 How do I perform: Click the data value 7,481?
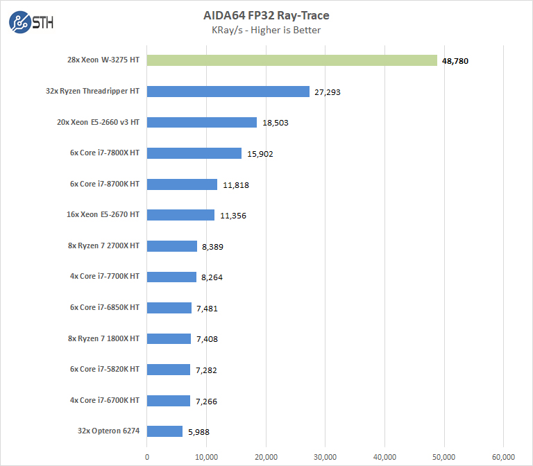coord(207,309)
